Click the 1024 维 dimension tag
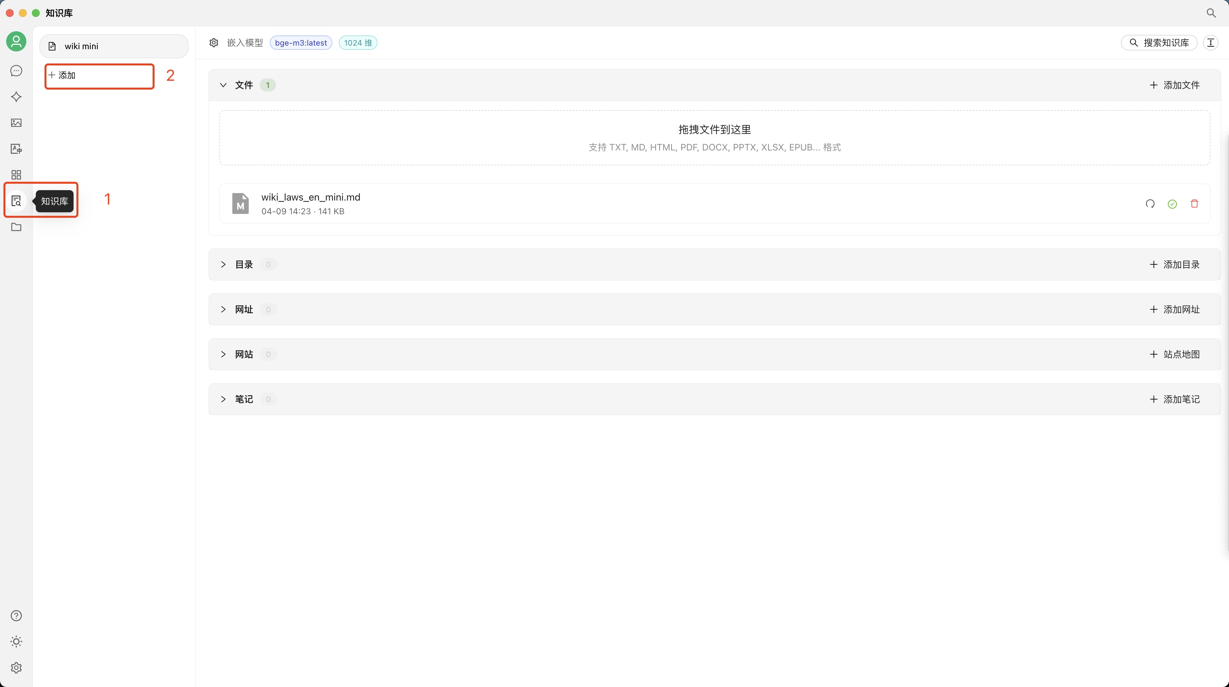The image size is (1229, 687). (358, 43)
